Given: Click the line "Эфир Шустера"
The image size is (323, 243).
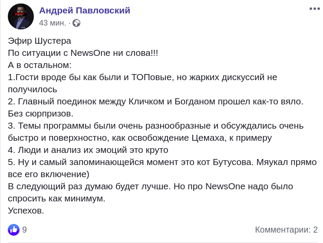Looking at the screenshot, I should tap(40, 41).
